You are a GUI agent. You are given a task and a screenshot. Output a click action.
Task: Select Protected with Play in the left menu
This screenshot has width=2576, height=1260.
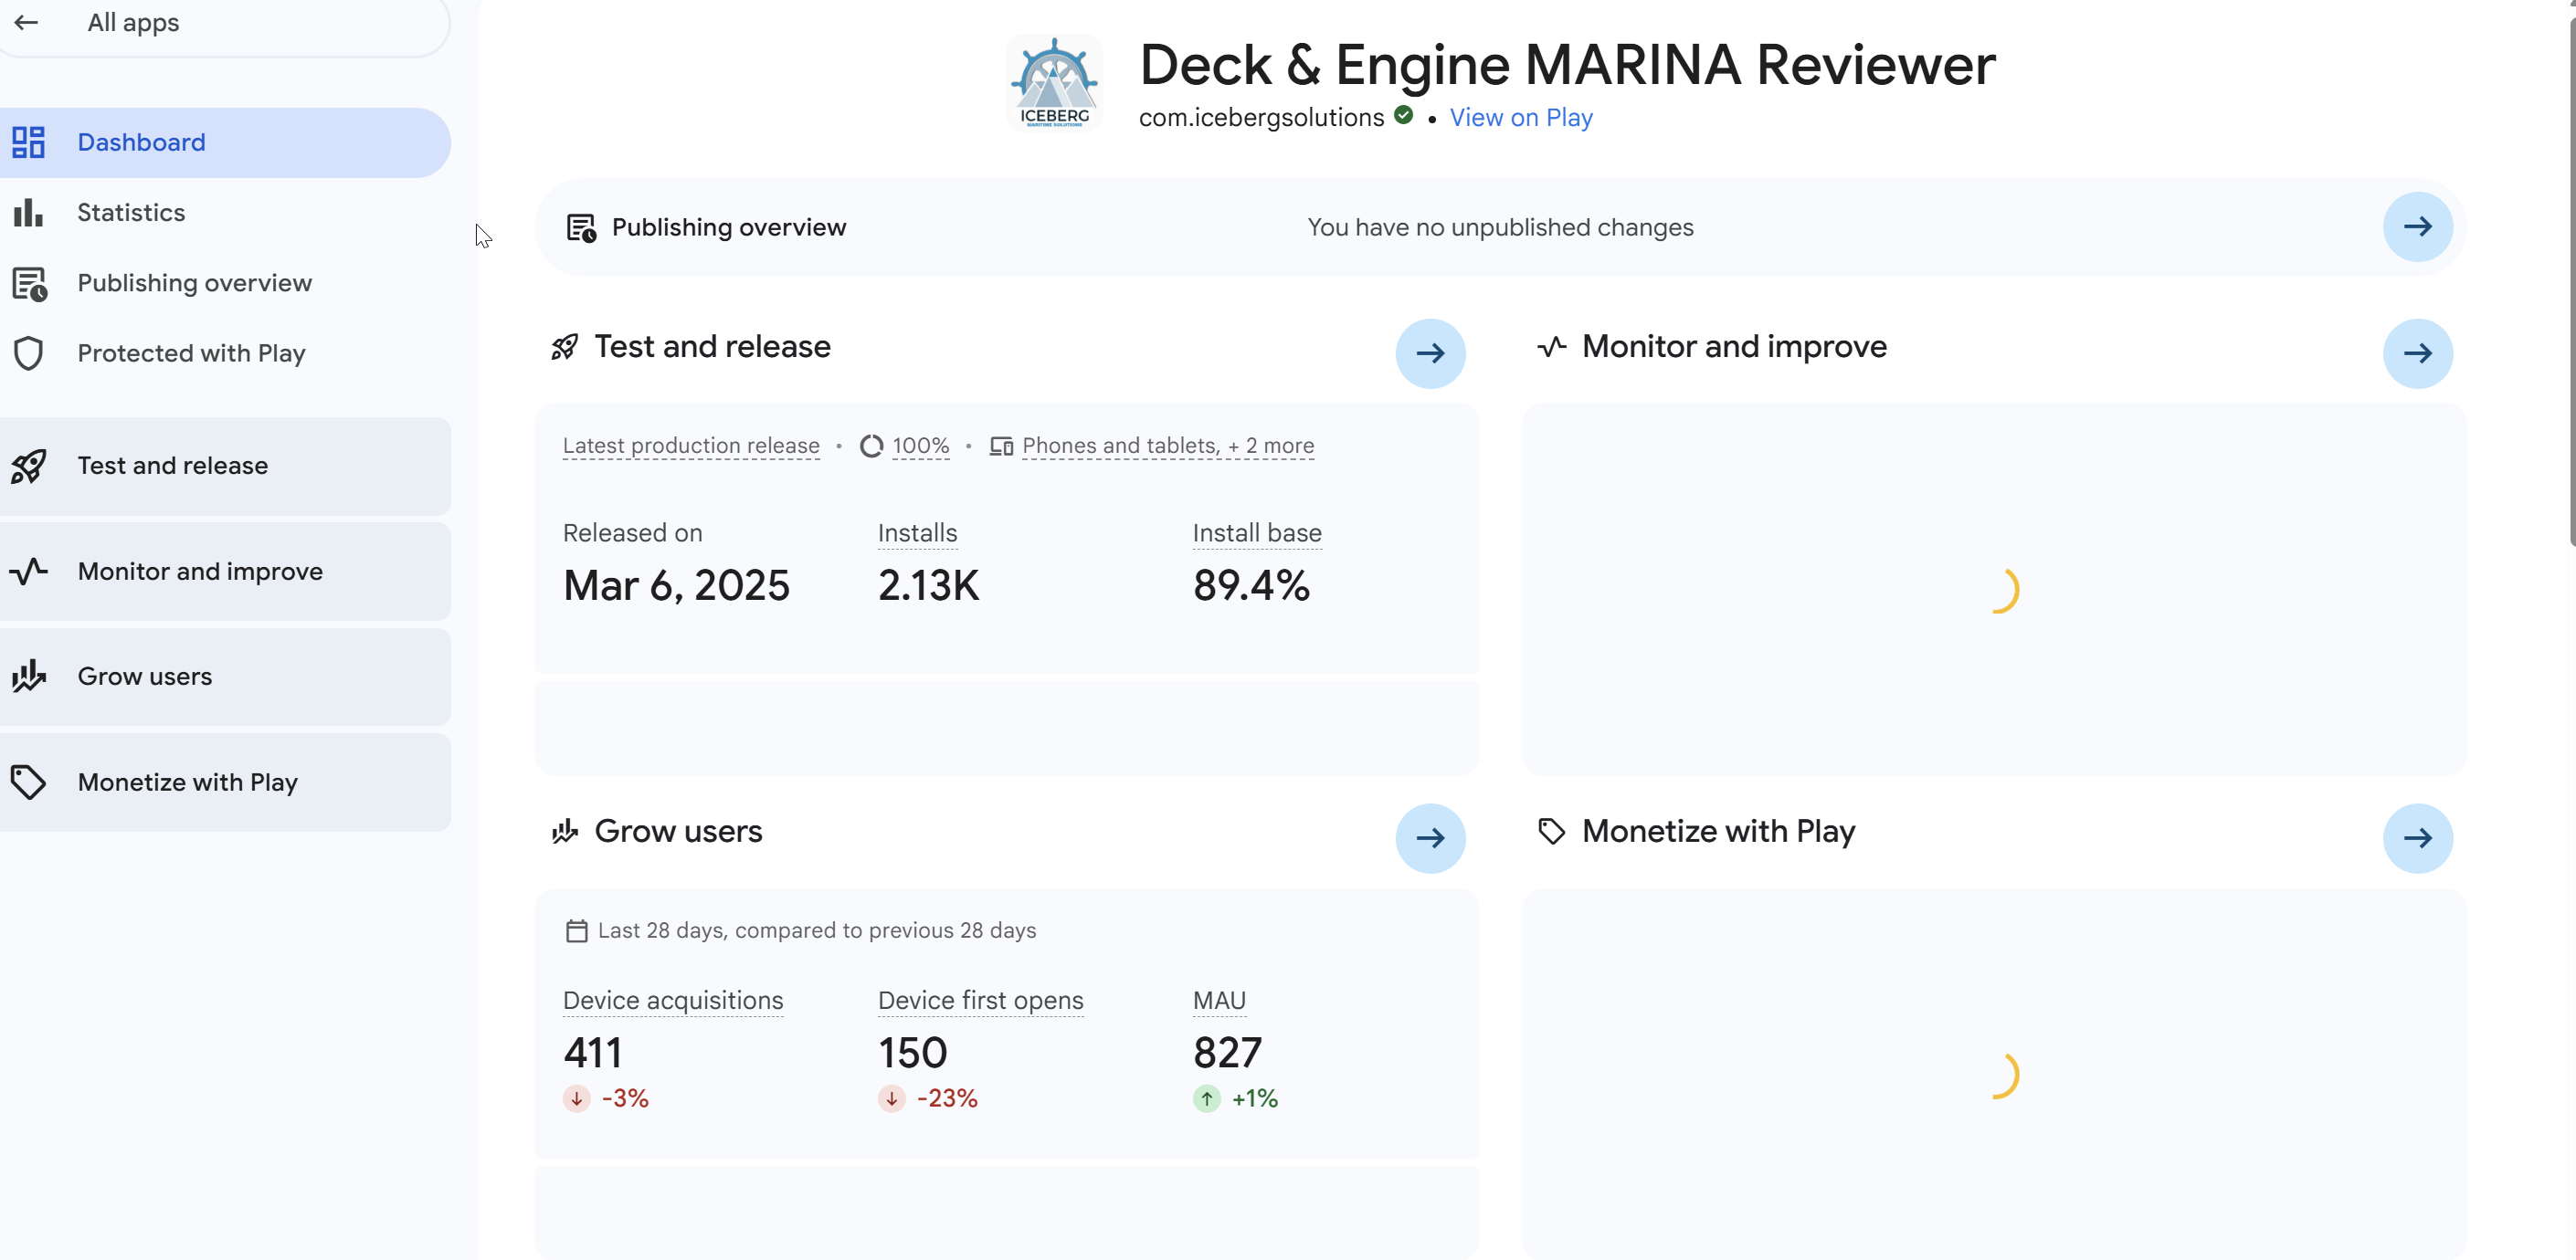[225, 352]
